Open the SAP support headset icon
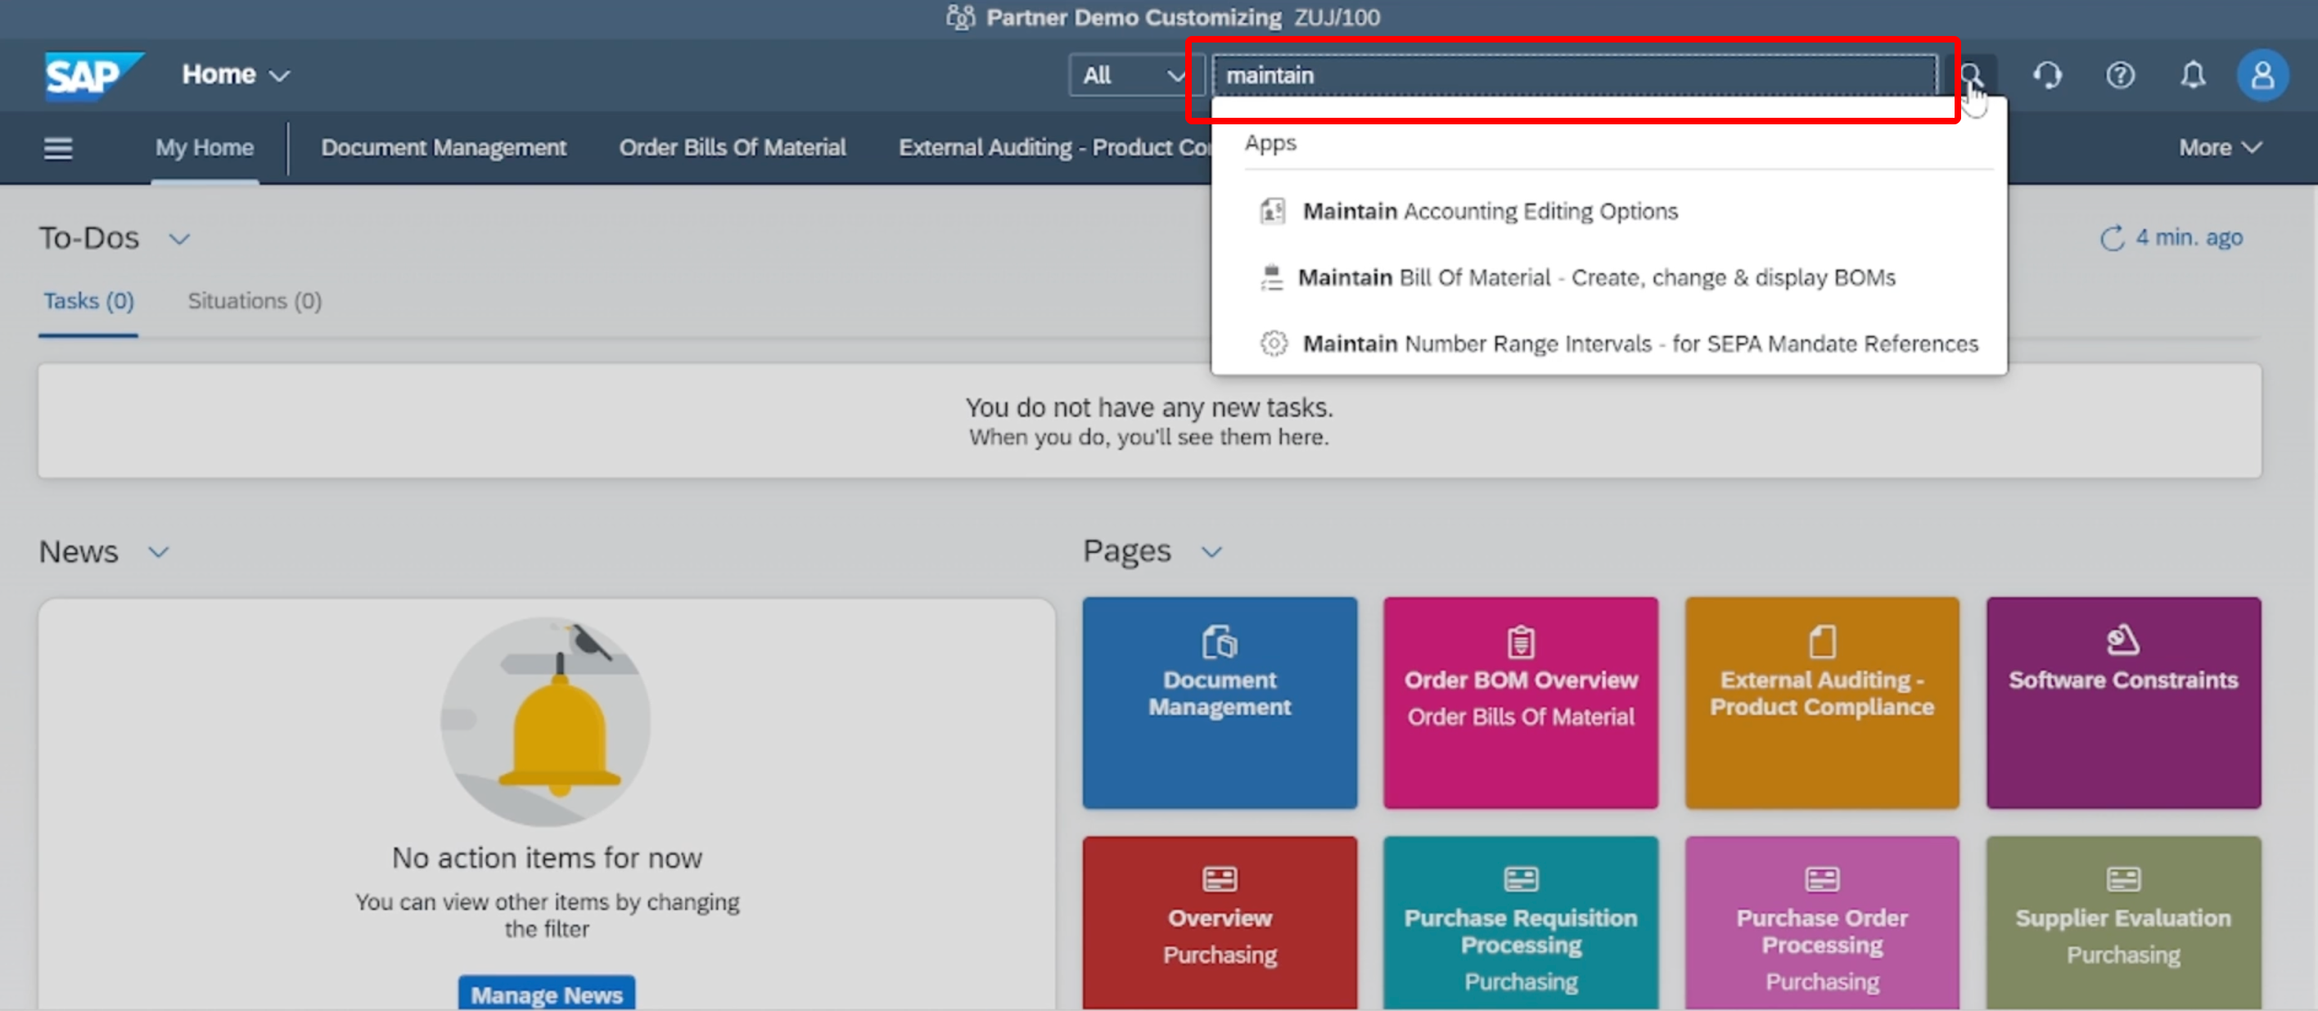This screenshot has width=2318, height=1011. [x=2047, y=74]
